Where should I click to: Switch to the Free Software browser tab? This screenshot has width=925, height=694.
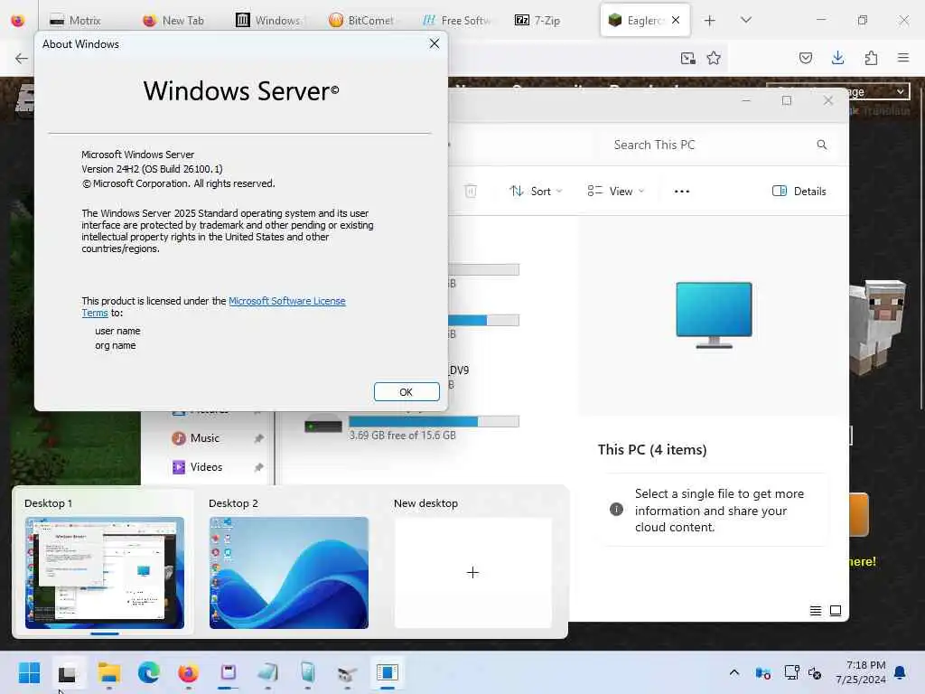point(457,20)
